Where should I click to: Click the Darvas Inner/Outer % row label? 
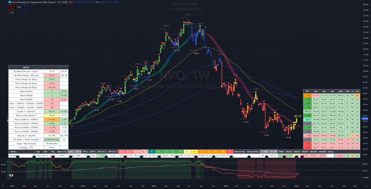click(x=26, y=115)
